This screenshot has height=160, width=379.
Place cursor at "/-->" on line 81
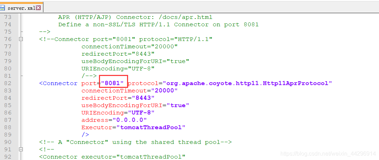[x=89, y=76]
